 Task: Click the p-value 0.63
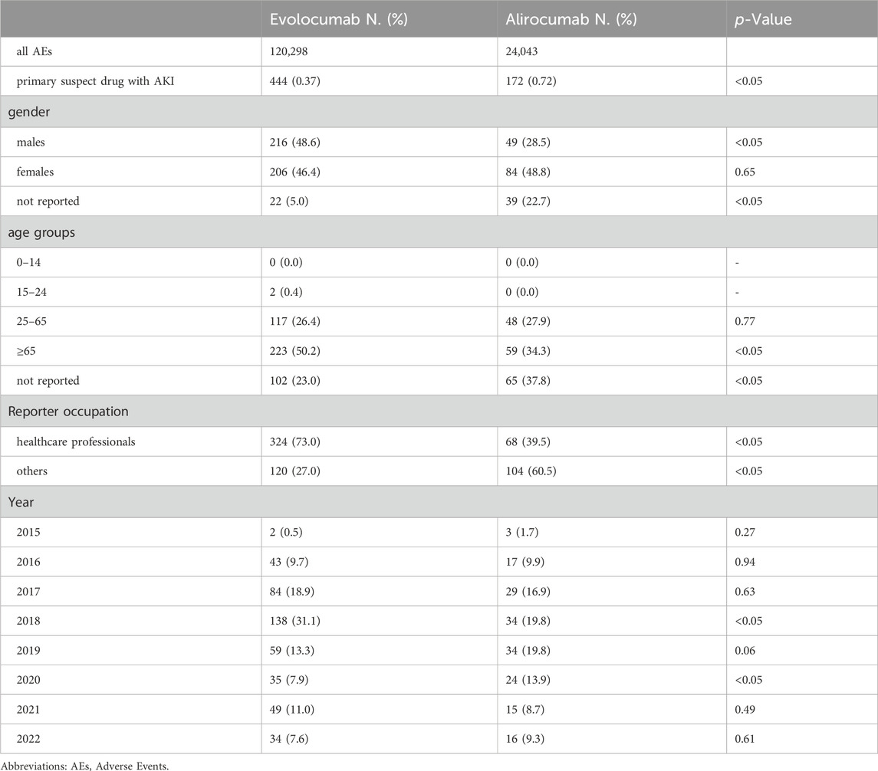[x=745, y=592]
